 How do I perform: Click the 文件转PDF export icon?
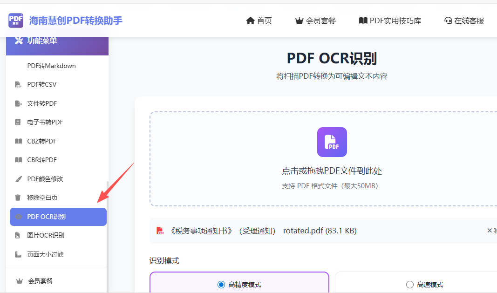coord(18,103)
